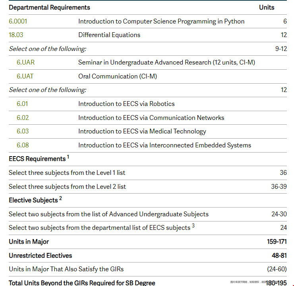Click the 'Elective Subjects' section heading
This screenshot has width=294, height=286.
tap(33, 200)
